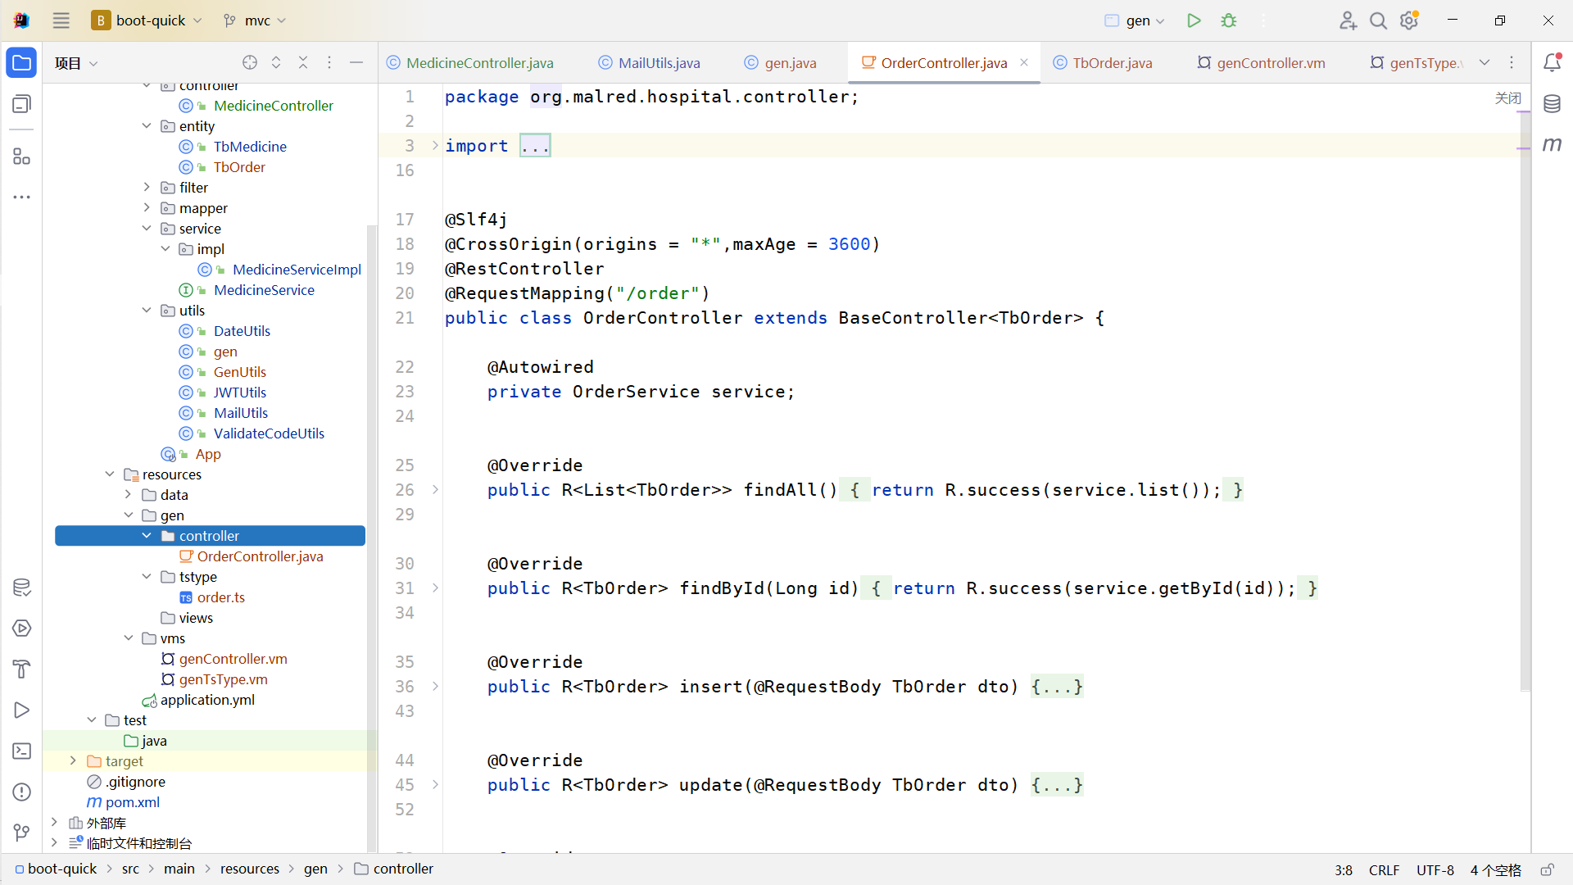Expand the mapper package node
1573x885 pixels.
(147, 207)
